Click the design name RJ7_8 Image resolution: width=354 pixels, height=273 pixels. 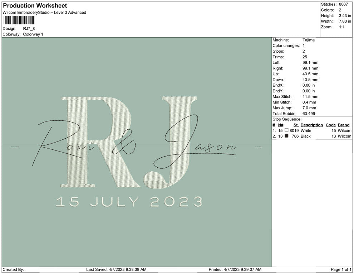(x=29, y=29)
